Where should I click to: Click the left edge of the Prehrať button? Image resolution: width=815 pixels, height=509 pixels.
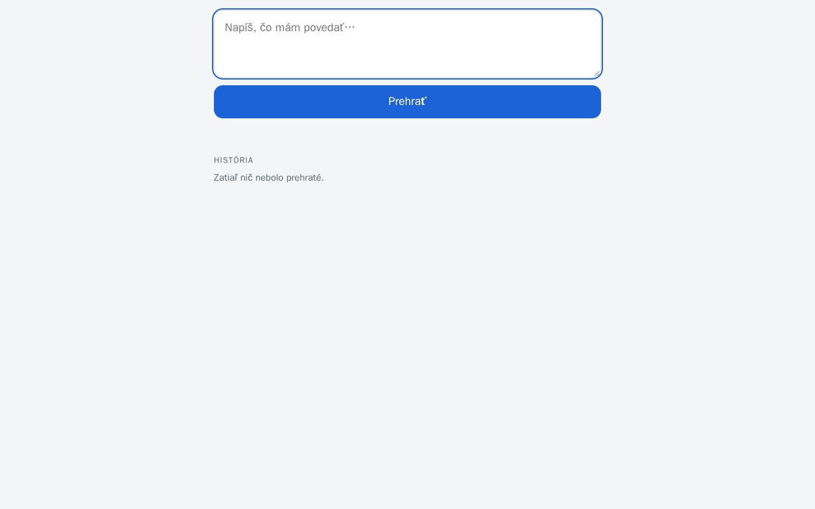pos(220,102)
